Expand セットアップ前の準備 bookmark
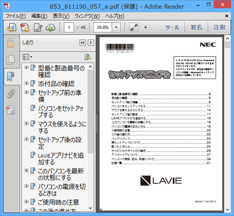Image resolution: width=234 pixels, height=216 pixels. click(26, 92)
